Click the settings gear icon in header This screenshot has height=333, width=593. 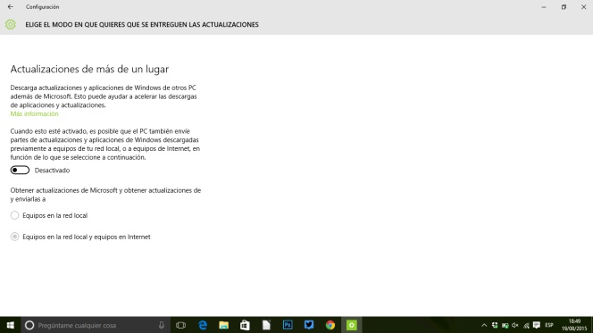(x=11, y=25)
